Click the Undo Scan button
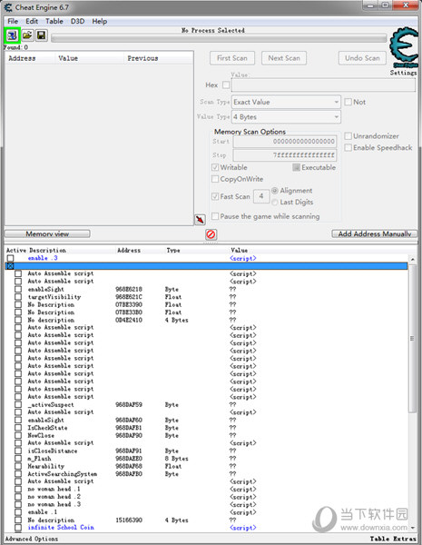 [x=362, y=58]
